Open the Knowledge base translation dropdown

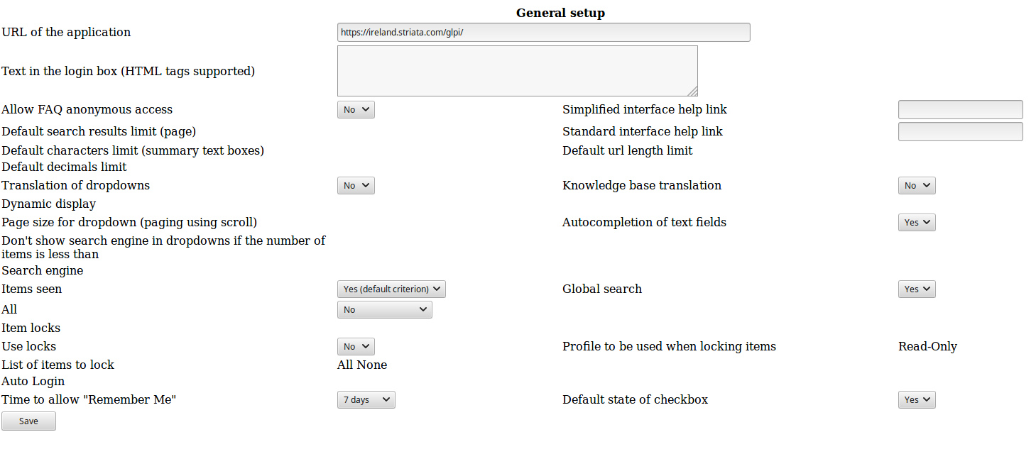pyautogui.click(x=916, y=185)
